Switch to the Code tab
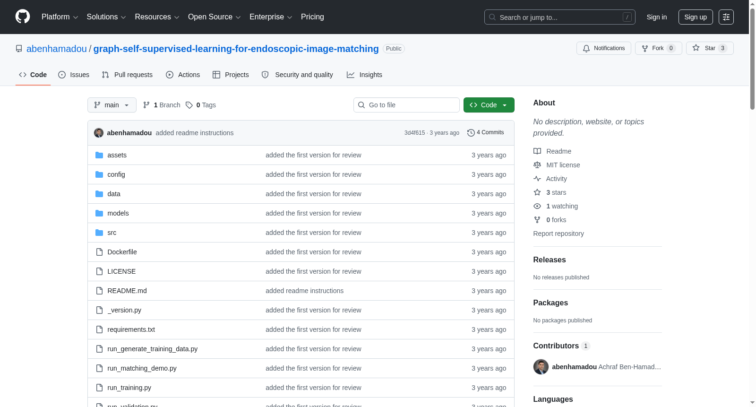This screenshot has height=407, width=756. click(33, 75)
